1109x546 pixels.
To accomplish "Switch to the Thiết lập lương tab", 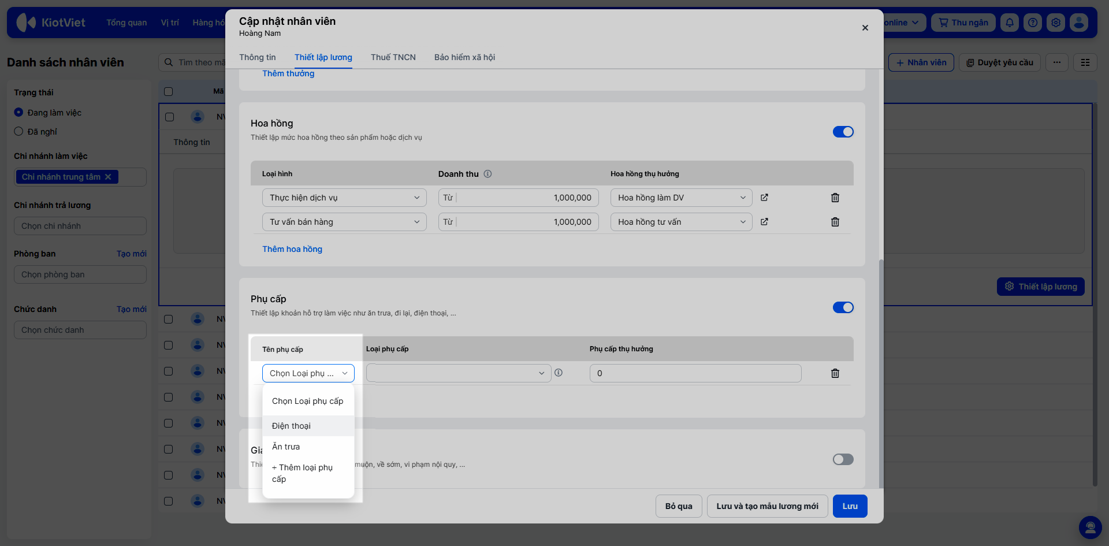I will point(323,57).
